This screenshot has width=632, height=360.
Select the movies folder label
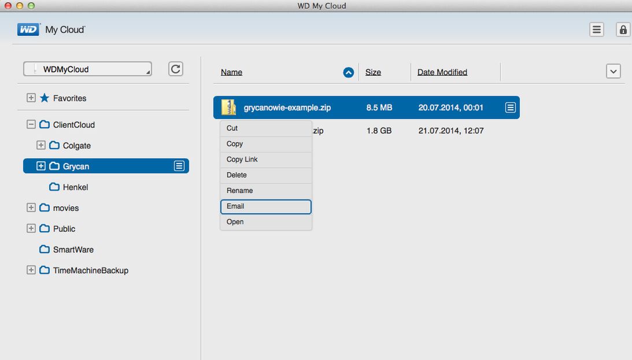(66, 208)
